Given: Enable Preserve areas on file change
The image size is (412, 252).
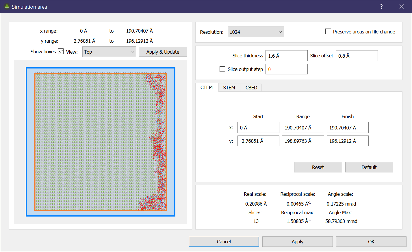Looking at the screenshot, I should tap(328, 31).
